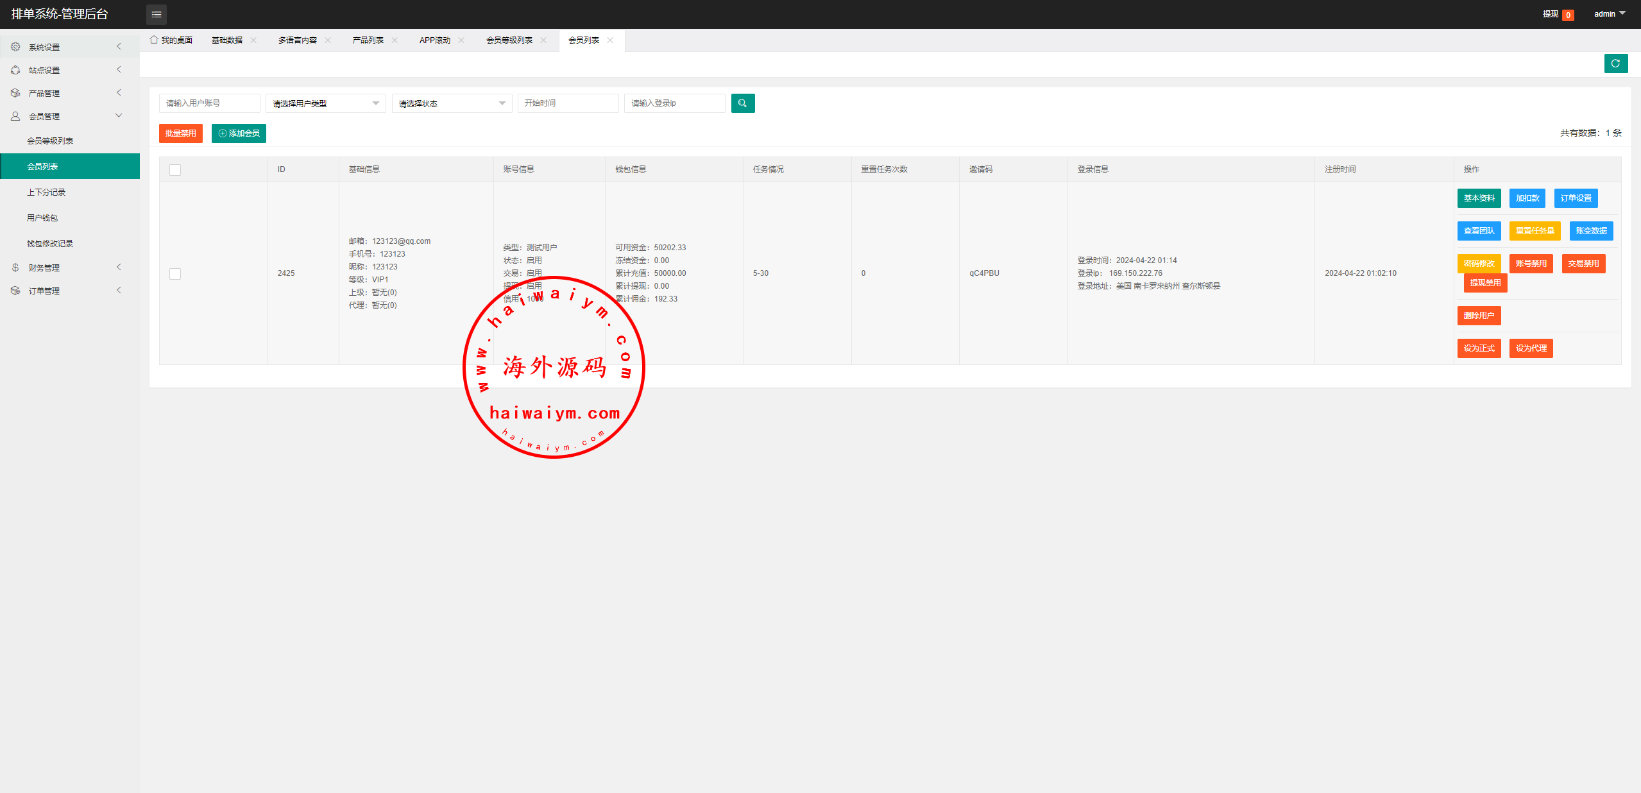This screenshot has height=793, width=1641.
Task: Click the 请输入用户账号 input field
Action: pos(209,103)
